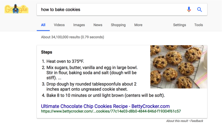The height and width of the screenshot is (126, 222).
Task: Go to the News tab
Action: pos(98,25)
